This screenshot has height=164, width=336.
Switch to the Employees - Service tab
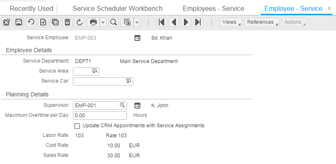pos(213,8)
